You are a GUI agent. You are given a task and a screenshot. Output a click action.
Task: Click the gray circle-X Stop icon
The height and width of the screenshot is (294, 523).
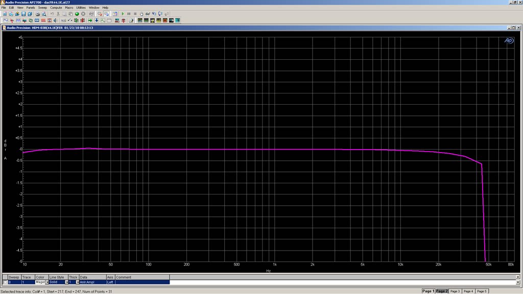point(83,14)
